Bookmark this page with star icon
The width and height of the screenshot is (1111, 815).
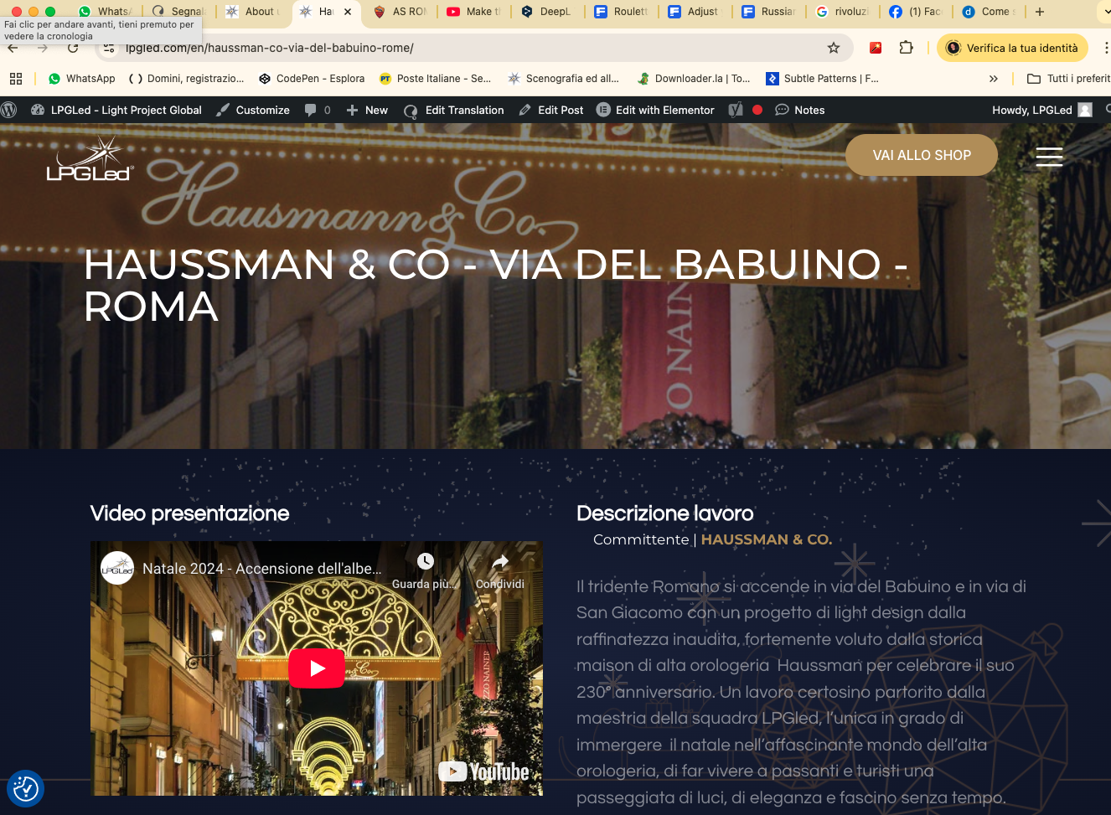tap(834, 48)
